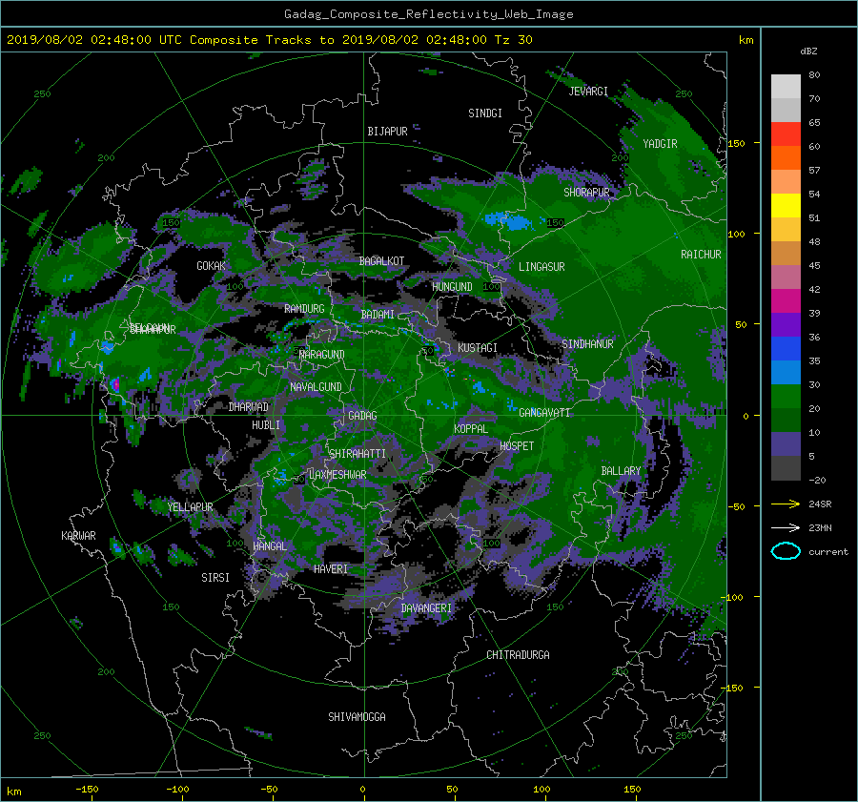Click the BAGALKOT label
The width and height of the screenshot is (858, 802).
click(381, 261)
